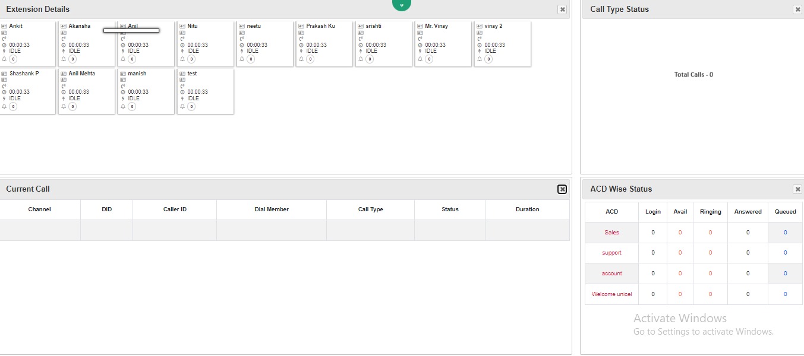The height and width of the screenshot is (356, 804).
Task: Click the lightning status icon beside Nitu's IDLE
Action: click(x=182, y=50)
